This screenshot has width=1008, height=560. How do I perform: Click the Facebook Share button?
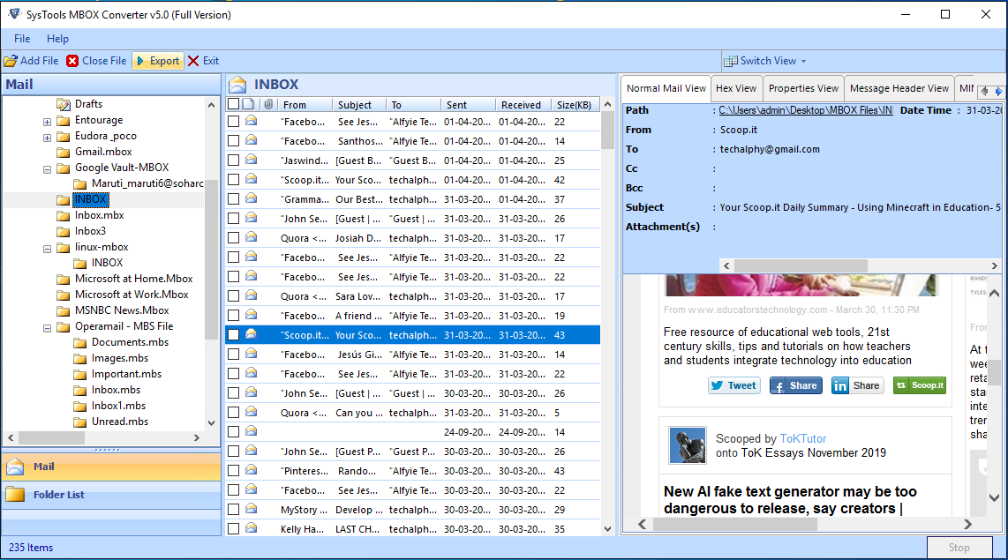click(x=796, y=385)
